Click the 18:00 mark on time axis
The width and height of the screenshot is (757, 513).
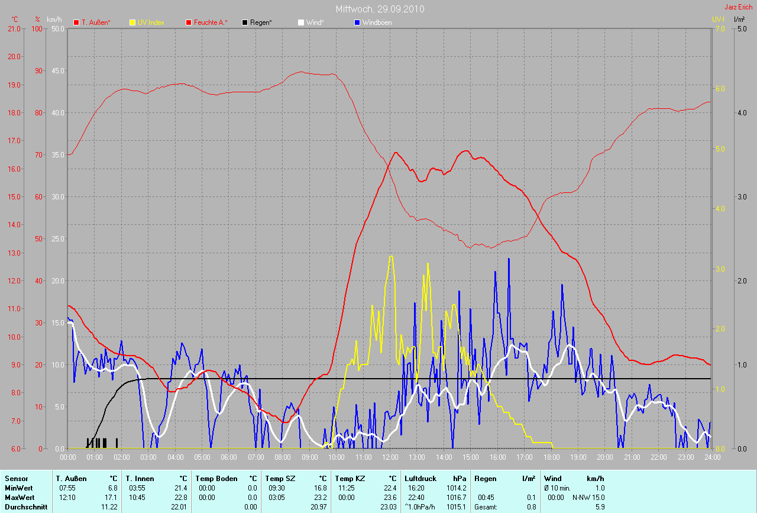(x=551, y=457)
